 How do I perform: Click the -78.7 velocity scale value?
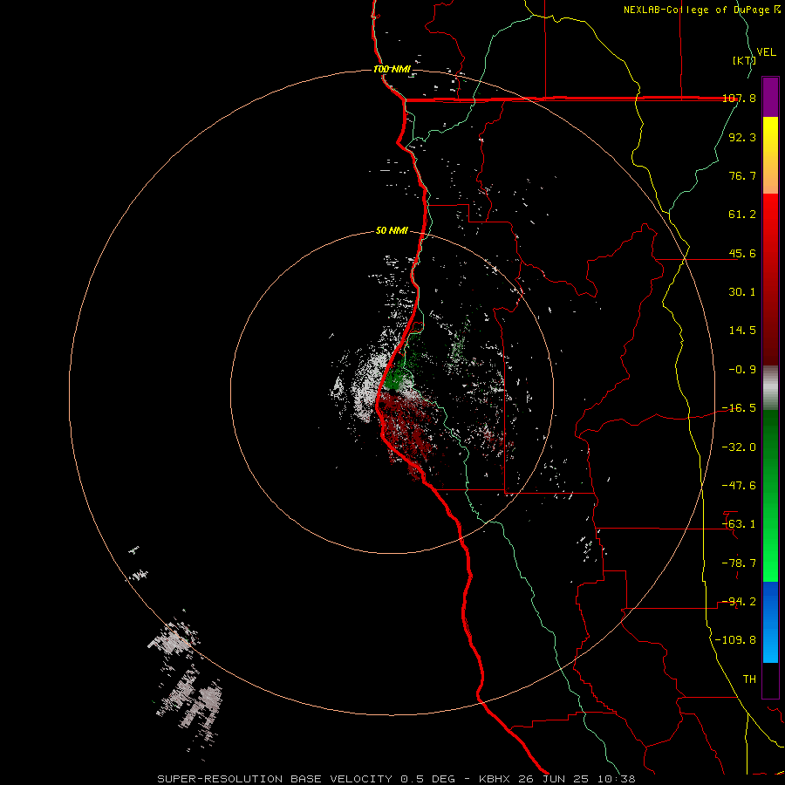739,563
